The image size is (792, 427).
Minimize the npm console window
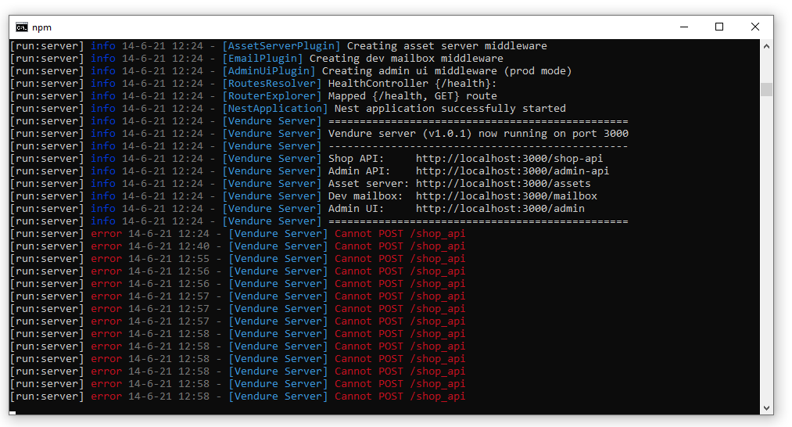click(x=684, y=27)
